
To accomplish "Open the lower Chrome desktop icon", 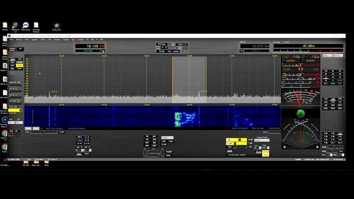I will pos(4,147).
